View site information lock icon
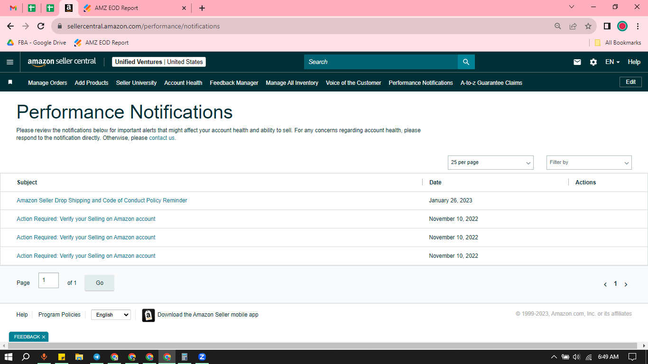Viewport: 648px width, 364px height. (x=60, y=26)
